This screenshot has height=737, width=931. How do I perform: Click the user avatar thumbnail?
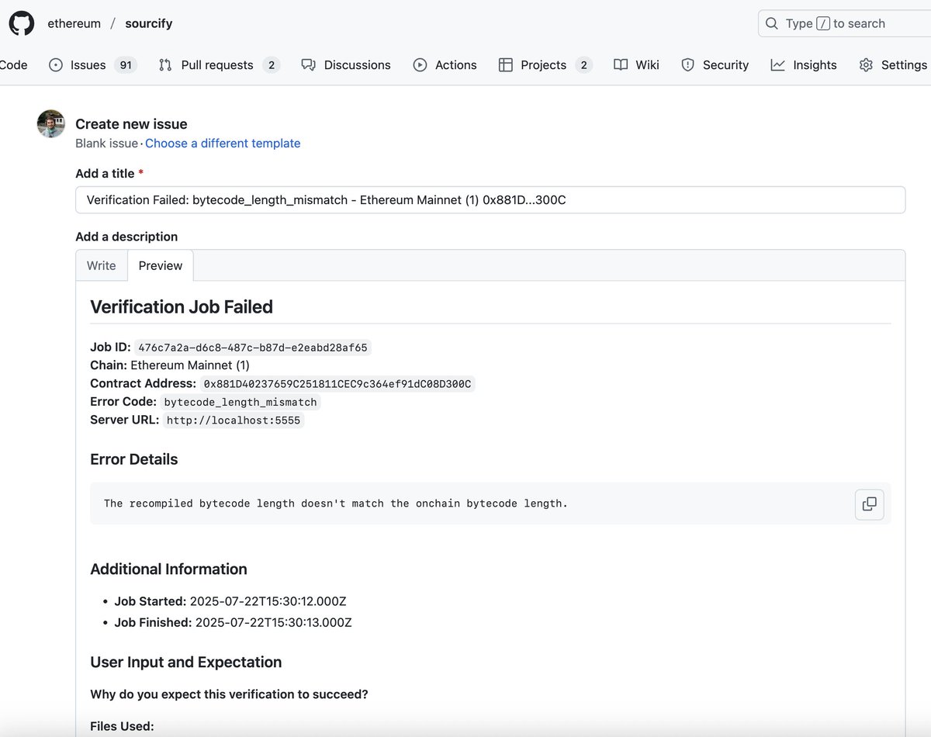tap(51, 124)
